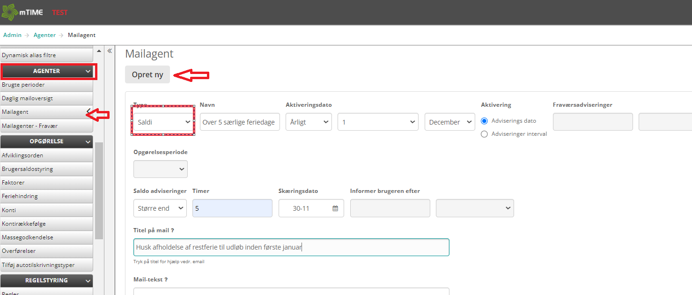Open the calendar icon in Skæringsdato
This screenshot has width=692, height=295.
click(x=335, y=208)
